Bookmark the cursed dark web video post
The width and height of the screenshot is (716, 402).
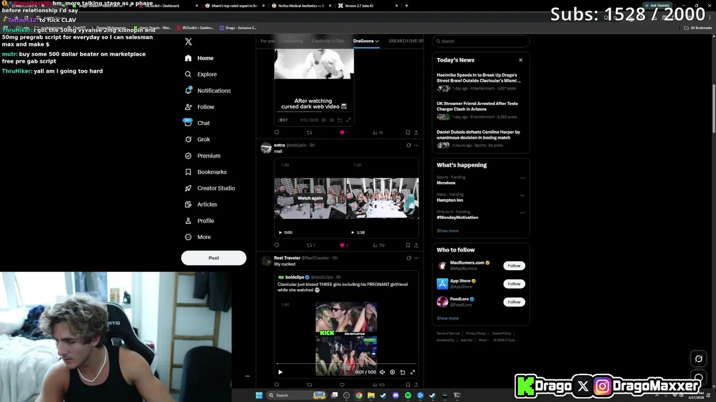click(408, 132)
